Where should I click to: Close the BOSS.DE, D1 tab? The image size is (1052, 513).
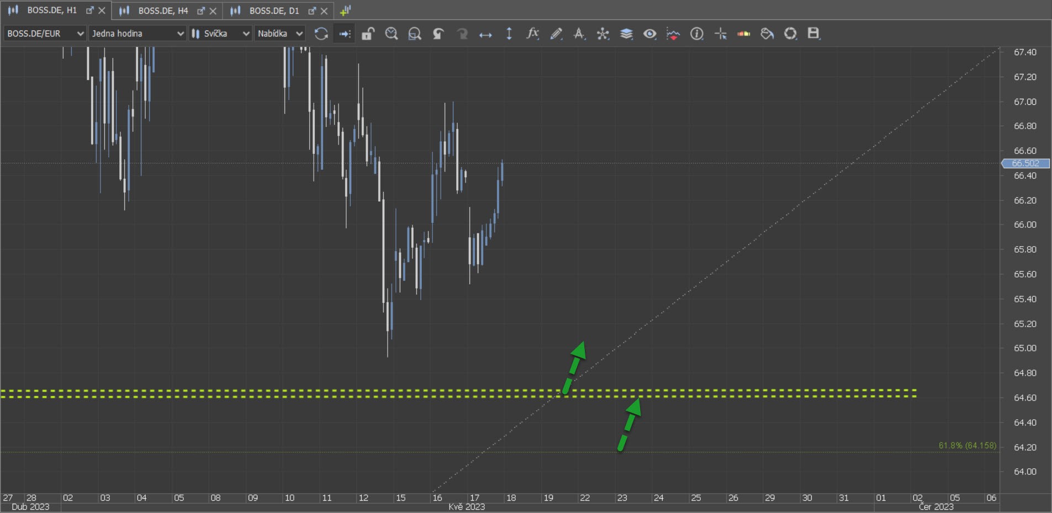[324, 10]
